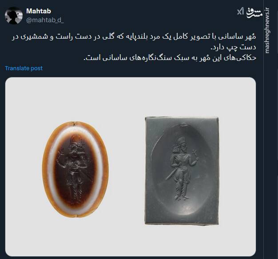
Task: Click the flower held by the impression figure
Action: (x=194, y=153)
